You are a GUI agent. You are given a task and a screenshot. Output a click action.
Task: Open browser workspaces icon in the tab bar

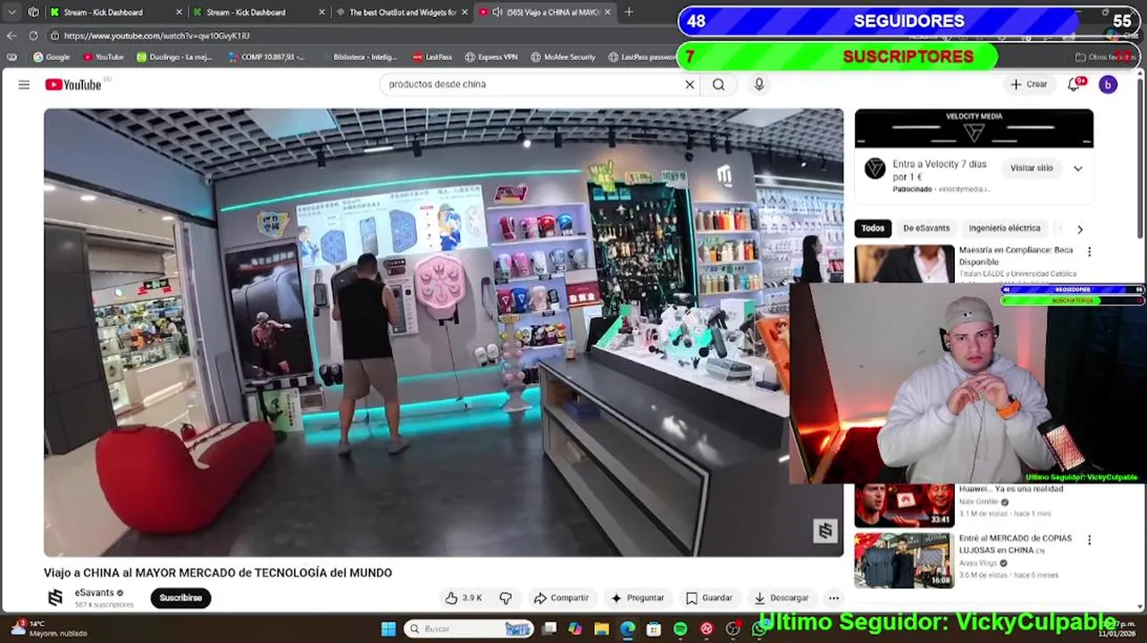click(33, 12)
